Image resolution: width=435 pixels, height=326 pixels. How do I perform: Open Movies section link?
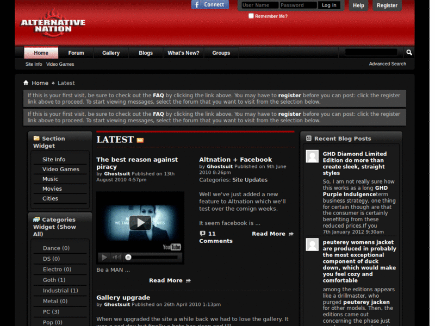[x=52, y=189]
